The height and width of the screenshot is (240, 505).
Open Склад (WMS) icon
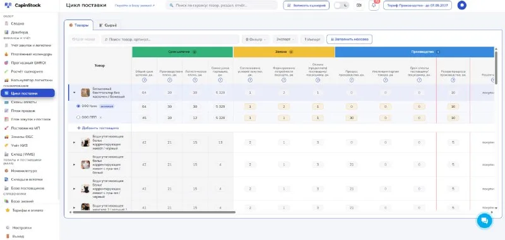click(6, 154)
